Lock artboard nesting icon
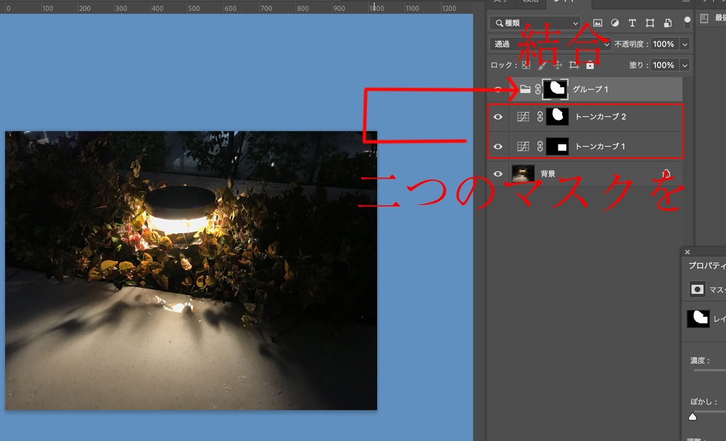Viewport: 726px width, 441px height. [x=574, y=65]
